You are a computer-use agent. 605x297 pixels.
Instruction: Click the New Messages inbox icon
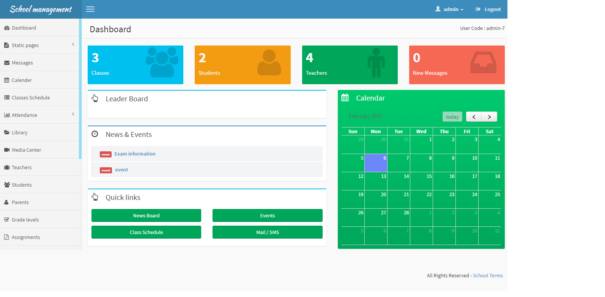tap(483, 63)
